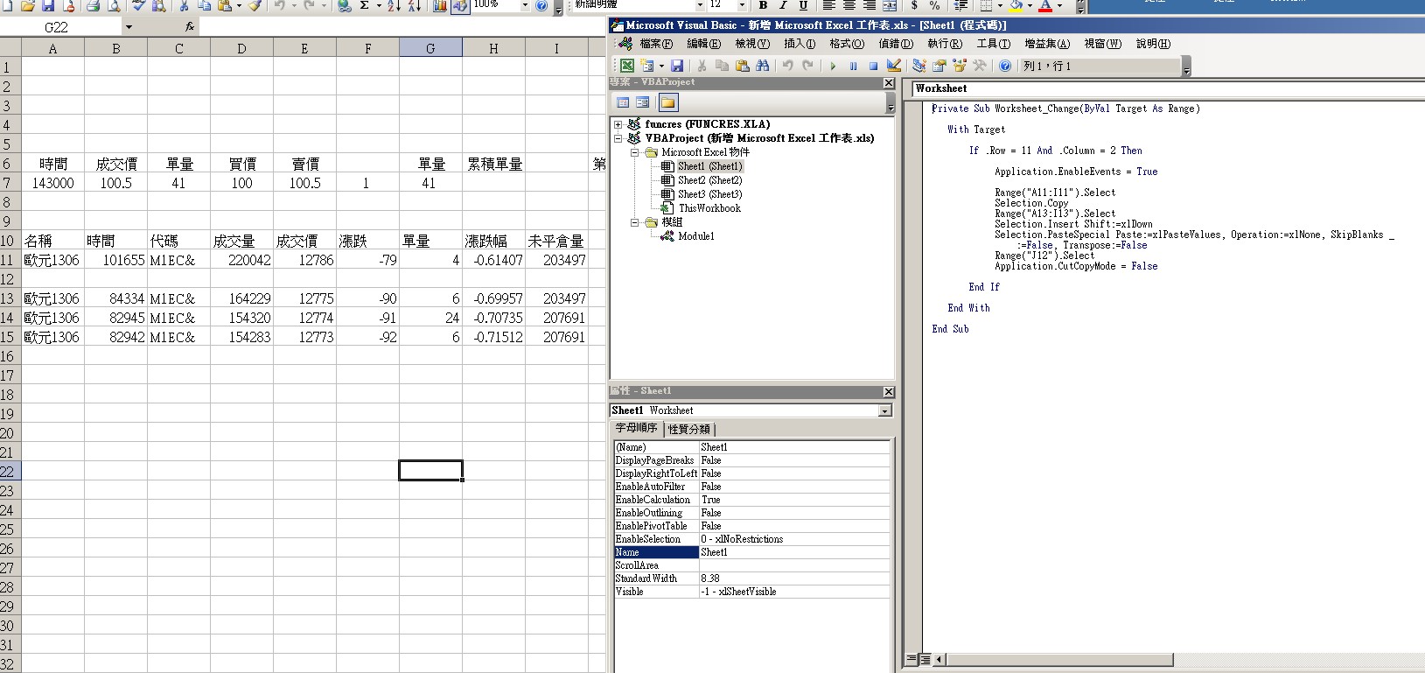The width and height of the screenshot is (1425, 673).
Task: Open the 執行(R) menu
Action: pos(945,44)
